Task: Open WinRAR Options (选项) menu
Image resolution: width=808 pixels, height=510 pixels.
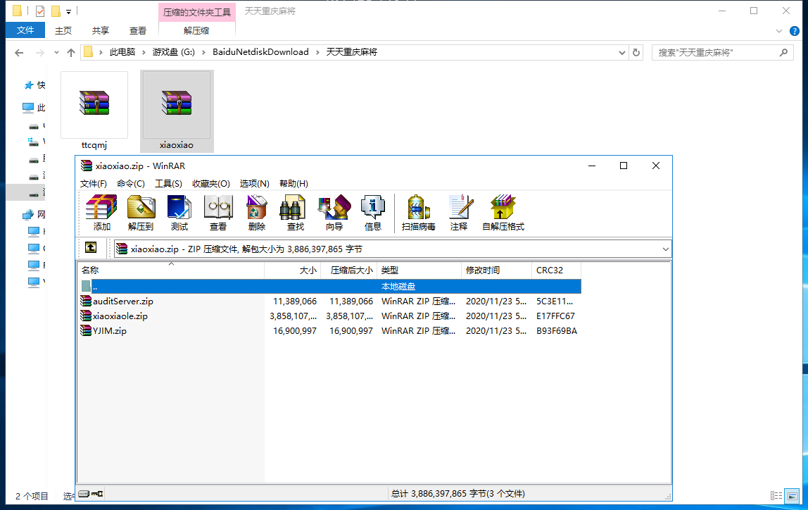Action: pos(255,184)
